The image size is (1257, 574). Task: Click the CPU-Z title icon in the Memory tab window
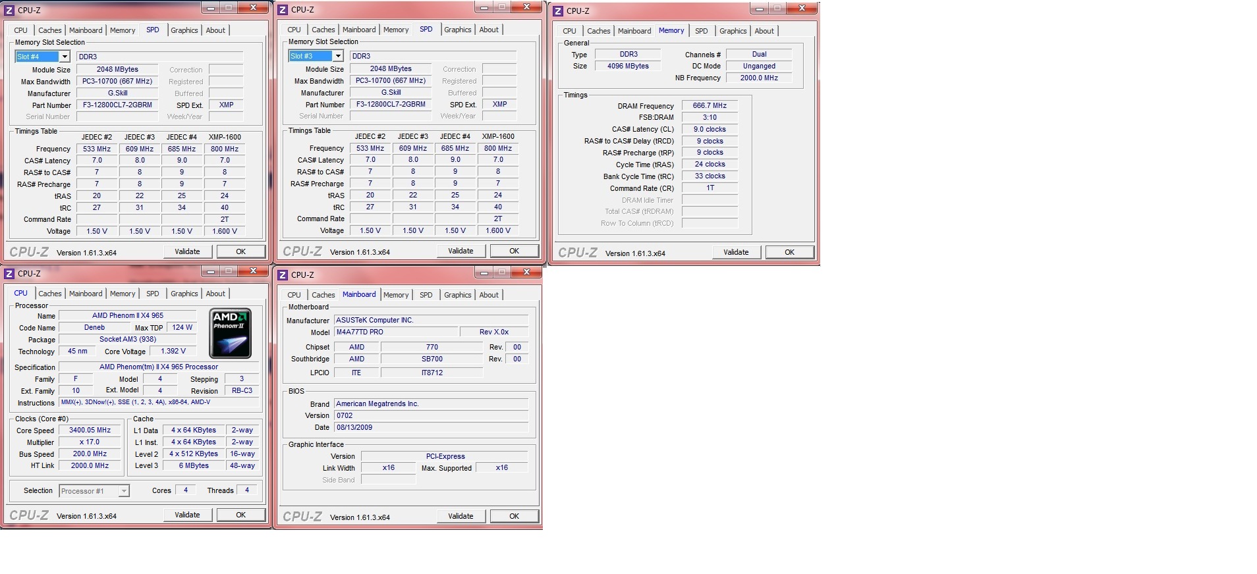[558, 11]
